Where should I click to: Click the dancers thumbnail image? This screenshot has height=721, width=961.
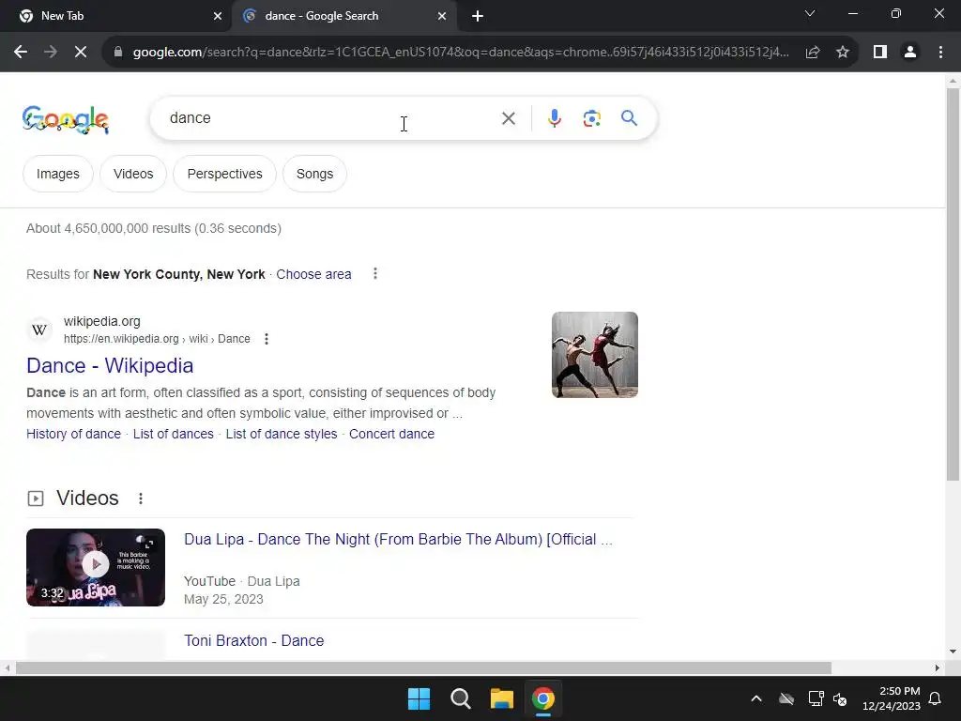(x=594, y=355)
